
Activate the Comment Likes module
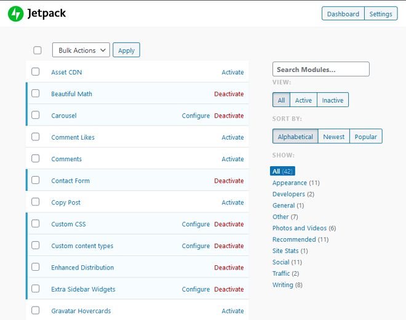click(x=233, y=137)
